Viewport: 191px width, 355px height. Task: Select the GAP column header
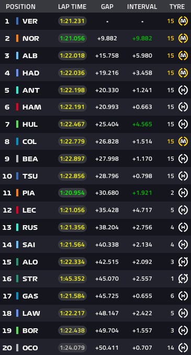tap(107, 7)
